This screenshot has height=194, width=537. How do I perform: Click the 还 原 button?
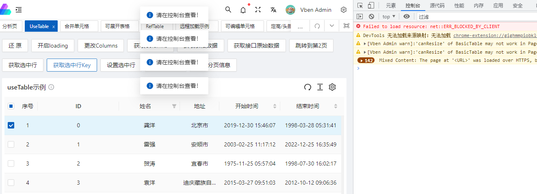15,46
